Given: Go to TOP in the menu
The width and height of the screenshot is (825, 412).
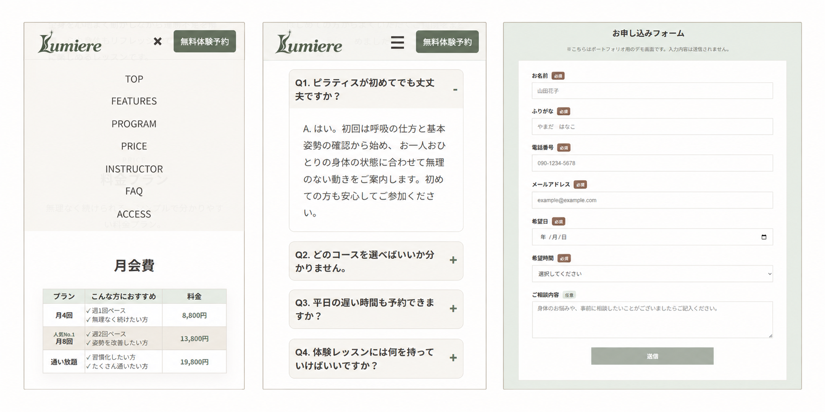Looking at the screenshot, I should point(134,79).
